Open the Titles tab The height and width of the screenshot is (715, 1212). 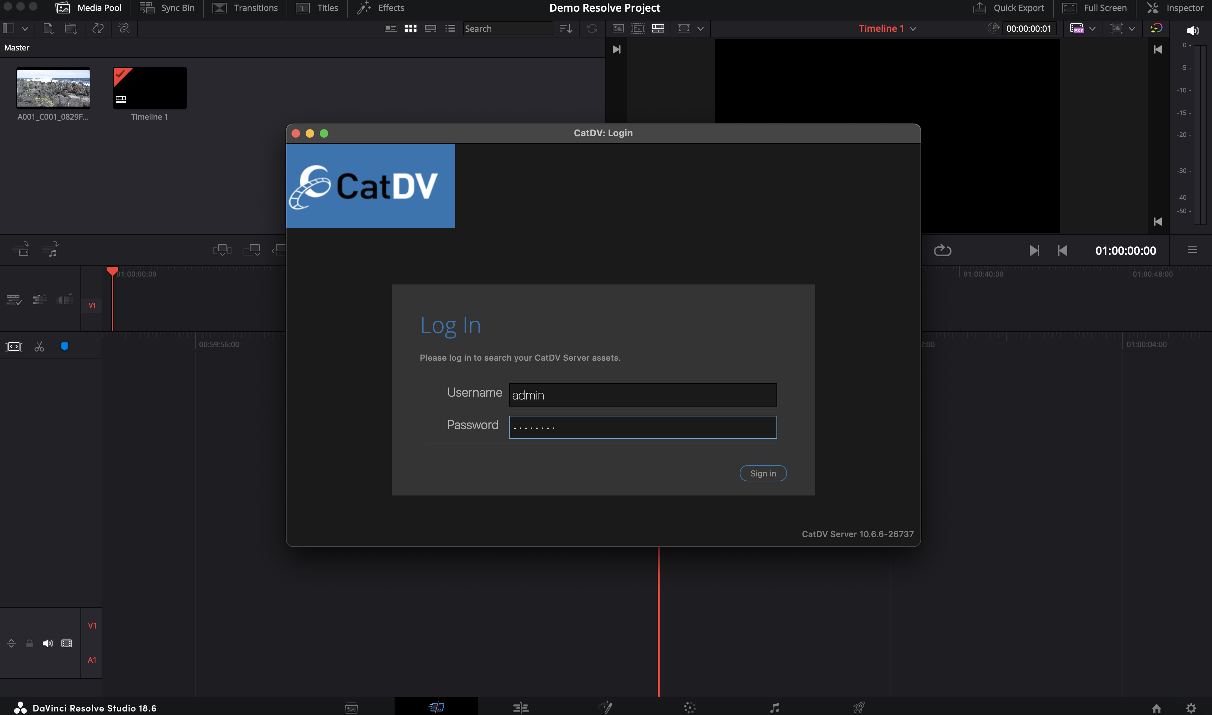[317, 8]
